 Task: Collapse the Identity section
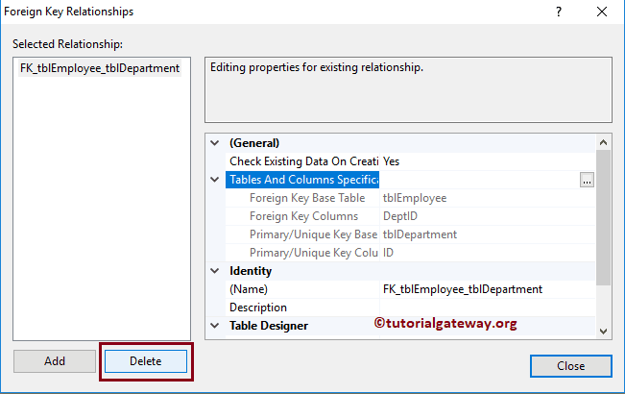pos(214,271)
